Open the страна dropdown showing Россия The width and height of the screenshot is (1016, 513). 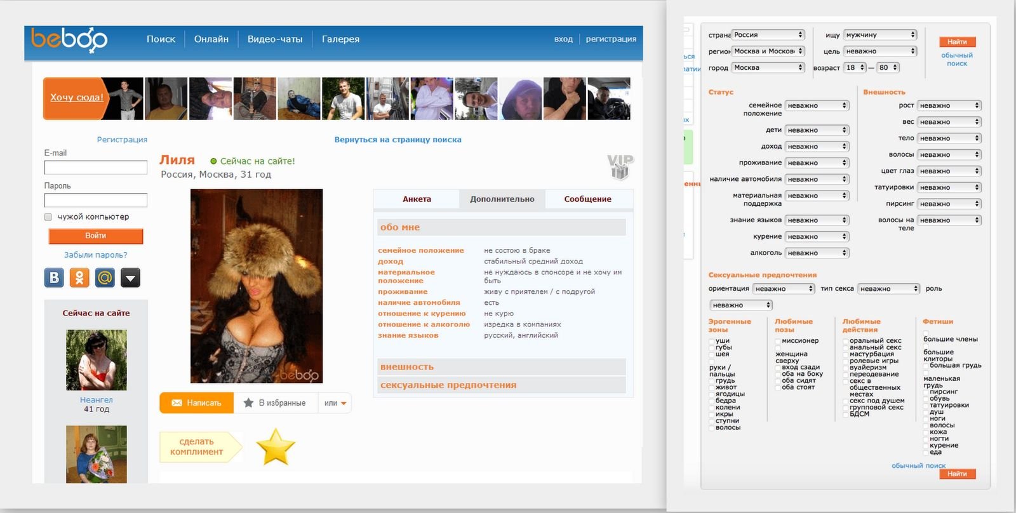coord(768,35)
